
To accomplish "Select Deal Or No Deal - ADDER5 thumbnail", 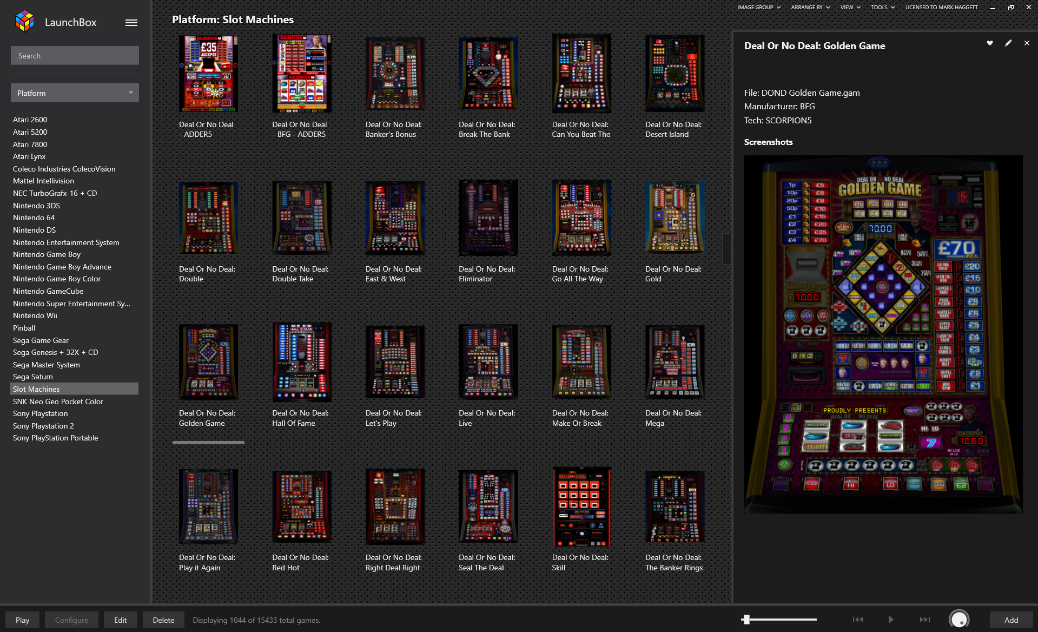I will pyautogui.click(x=208, y=74).
